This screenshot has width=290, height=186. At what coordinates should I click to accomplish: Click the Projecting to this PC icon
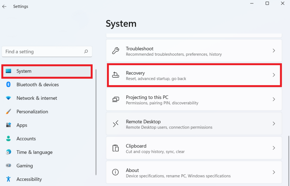pyautogui.click(x=116, y=99)
